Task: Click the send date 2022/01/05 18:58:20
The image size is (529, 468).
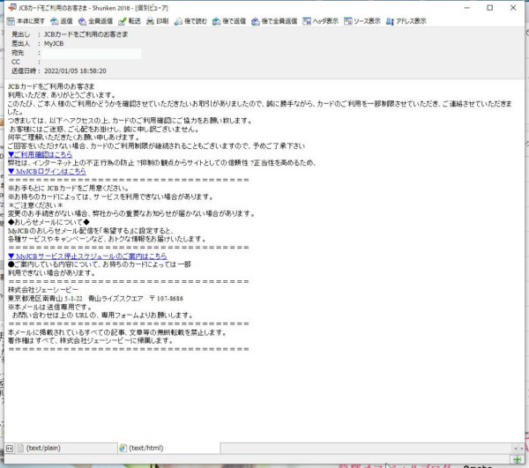Action: click(x=75, y=71)
